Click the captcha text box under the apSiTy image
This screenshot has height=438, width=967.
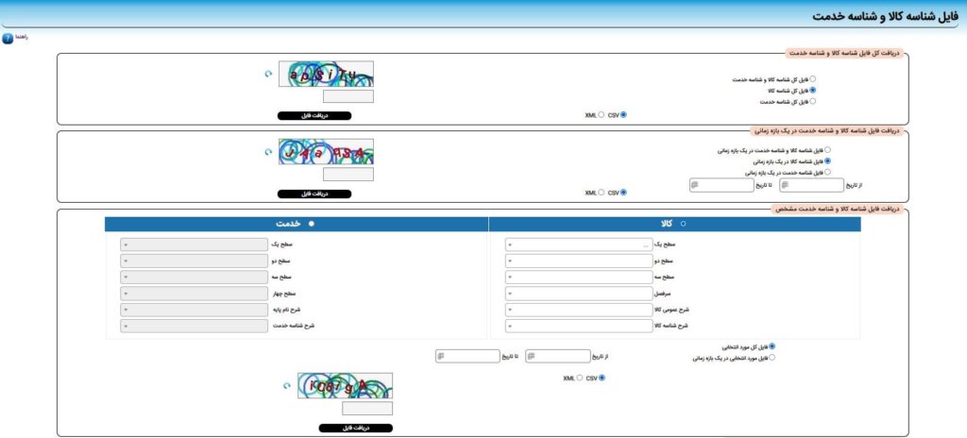(348, 96)
